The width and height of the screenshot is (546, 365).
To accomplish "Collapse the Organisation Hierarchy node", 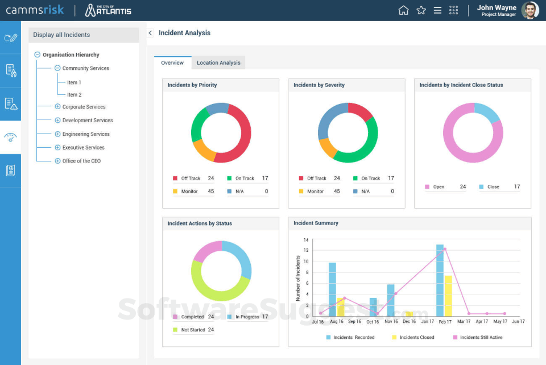I will tap(38, 55).
